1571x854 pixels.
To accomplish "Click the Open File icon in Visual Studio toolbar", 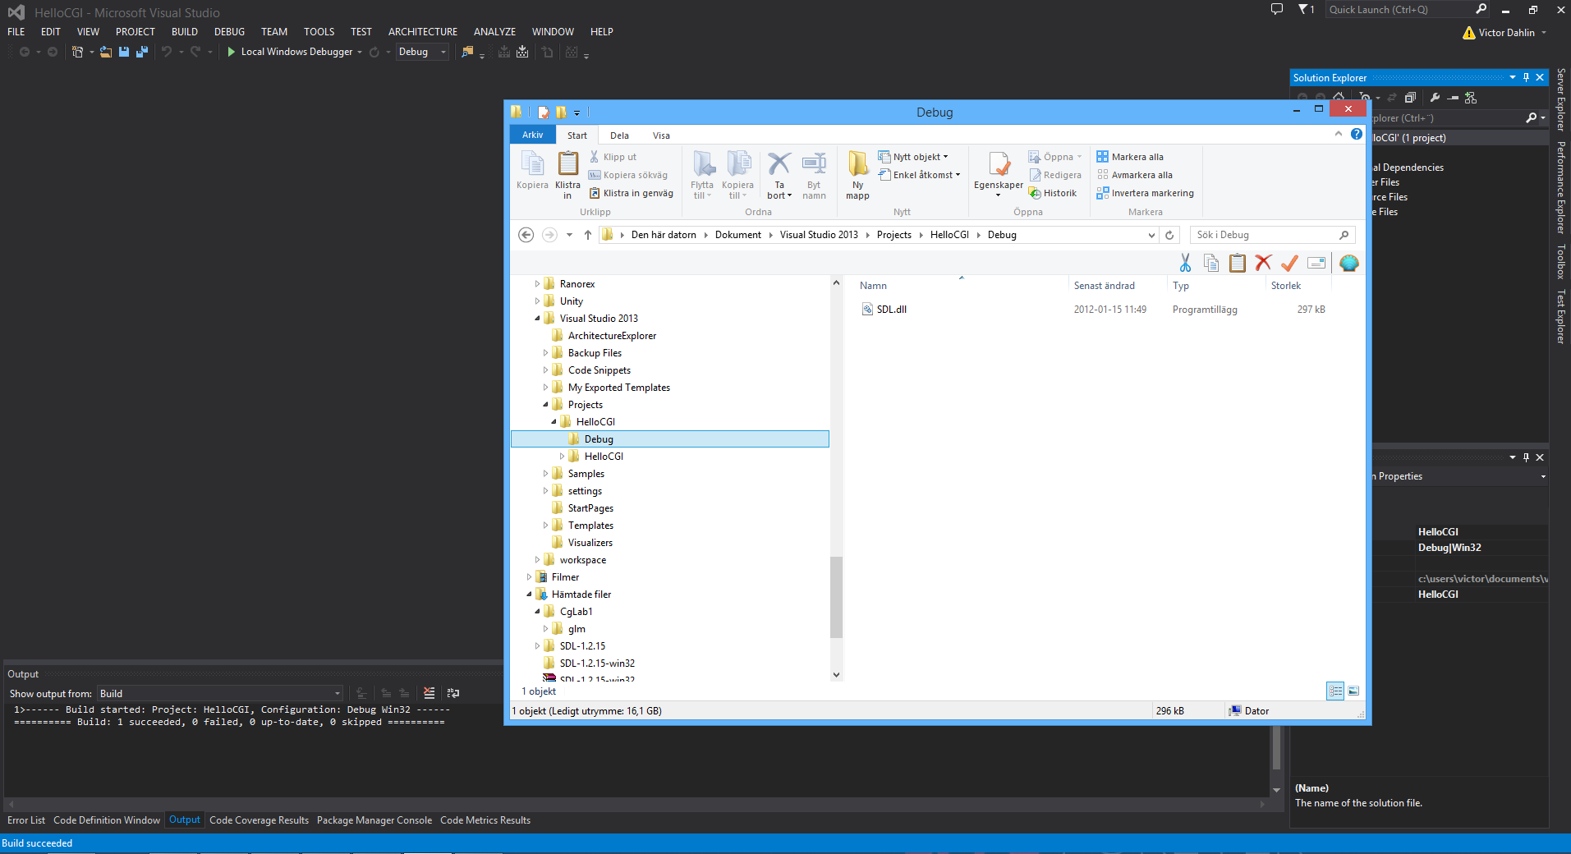I will tap(106, 52).
